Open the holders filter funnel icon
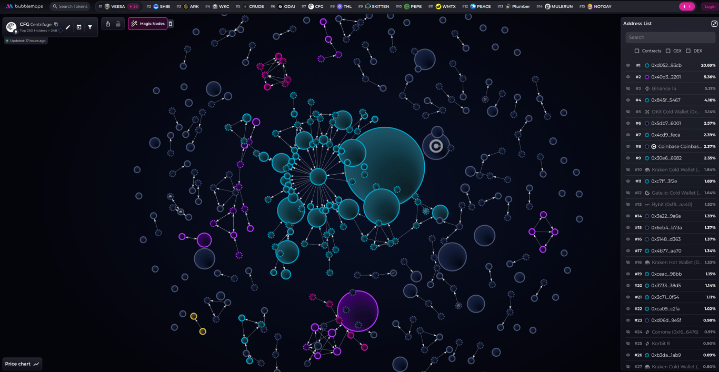Screen dimensions: 719x372 pyautogui.click(x=90, y=27)
